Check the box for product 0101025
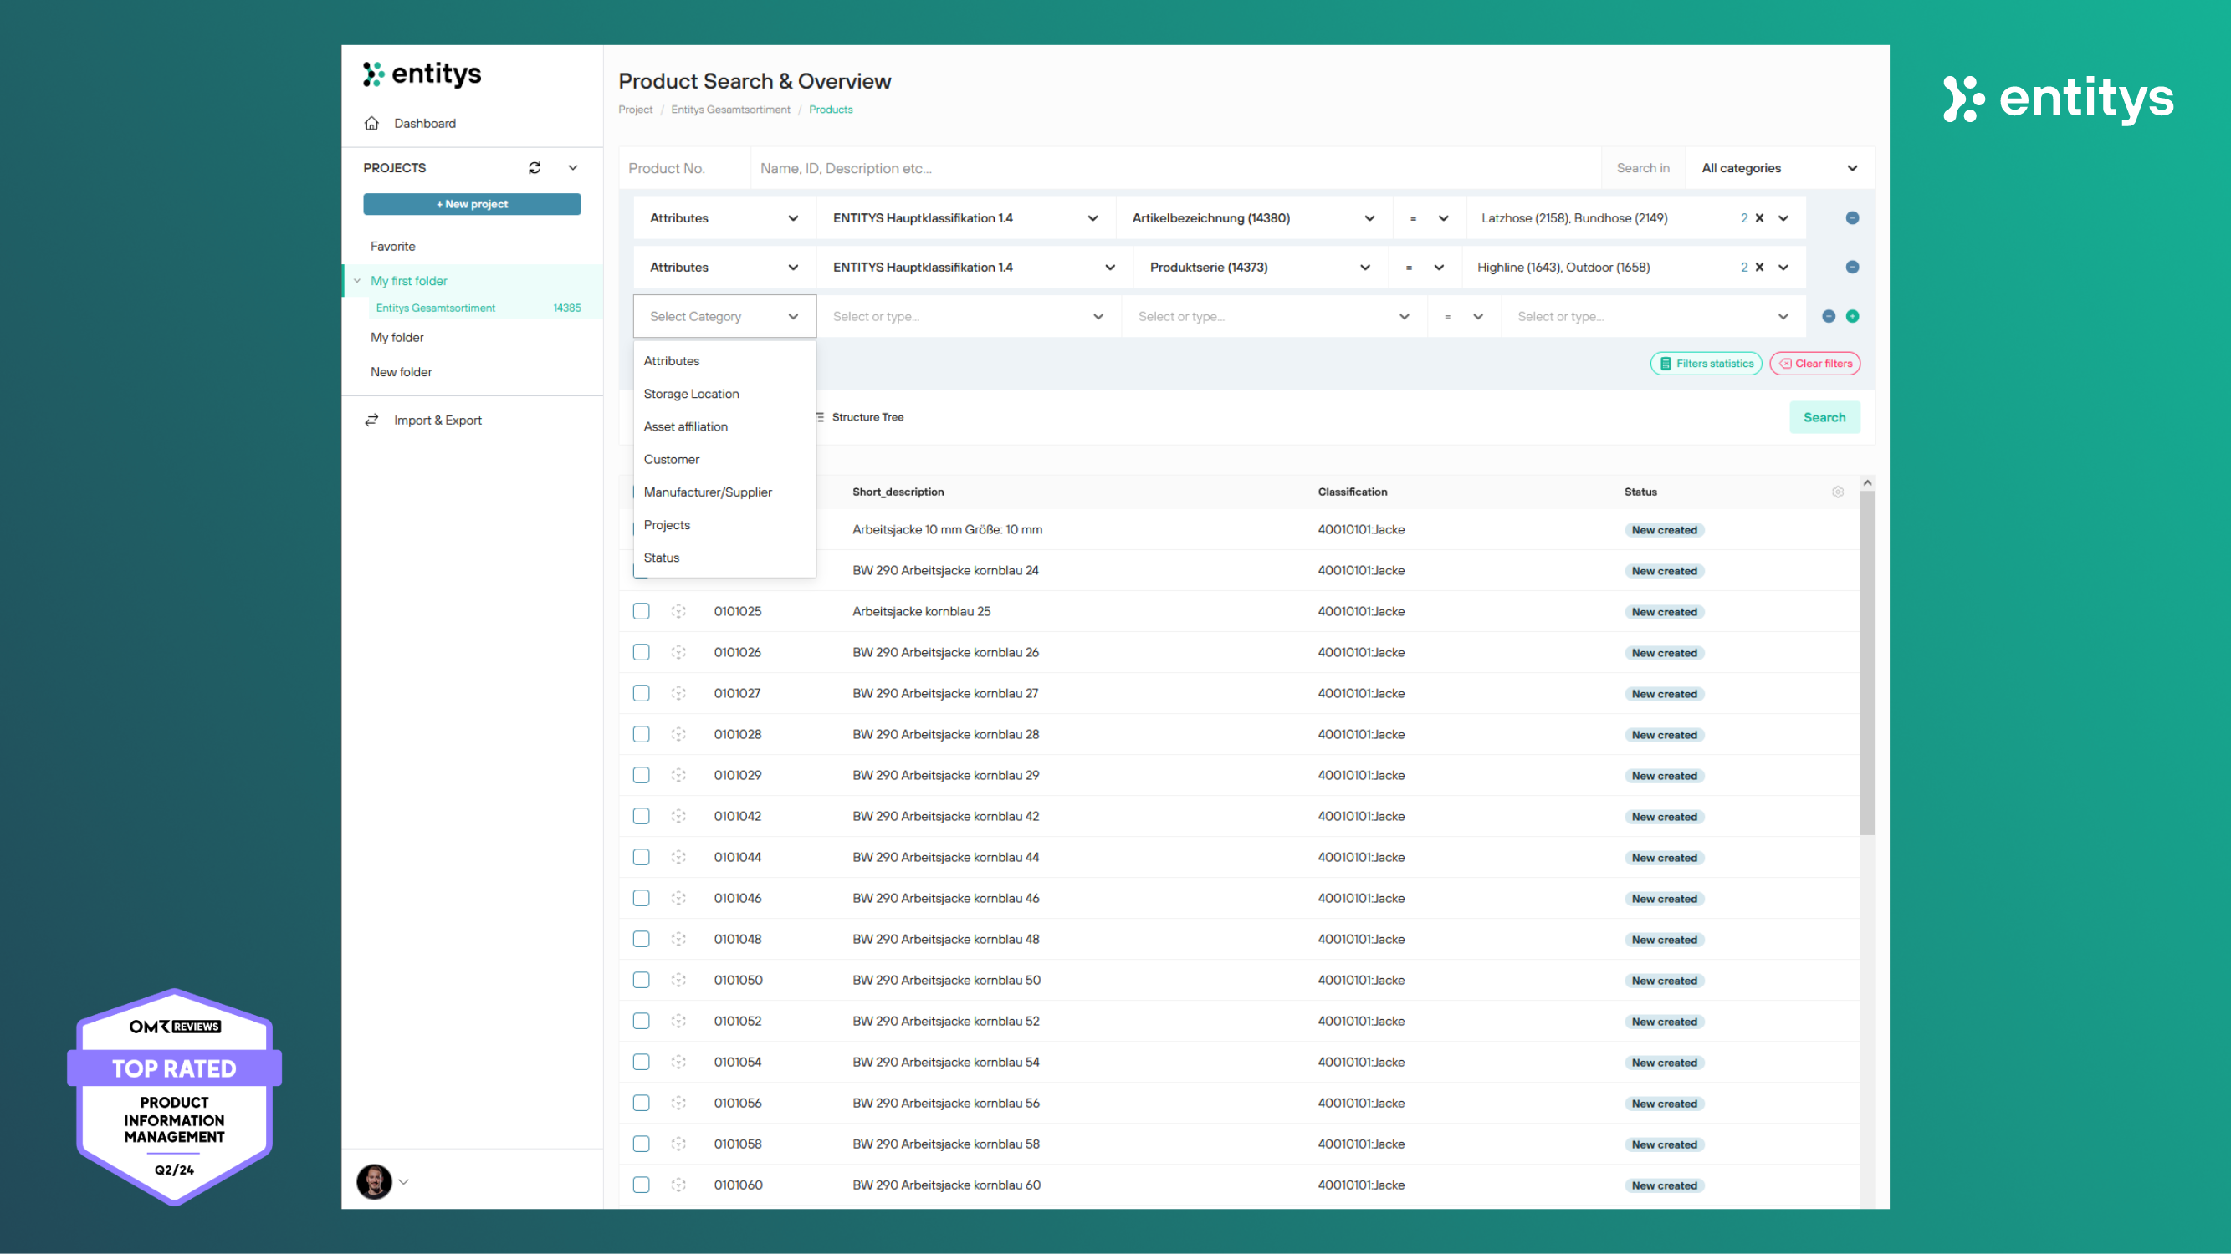 pyautogui.click(x=641, y=611)
